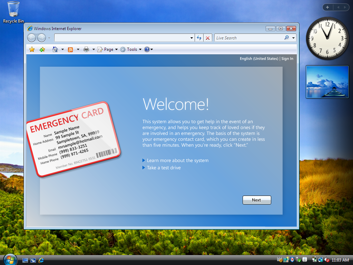
Task: Click the Print icon in toolbar
Action: pyautogui.click(x=86, y=49)
